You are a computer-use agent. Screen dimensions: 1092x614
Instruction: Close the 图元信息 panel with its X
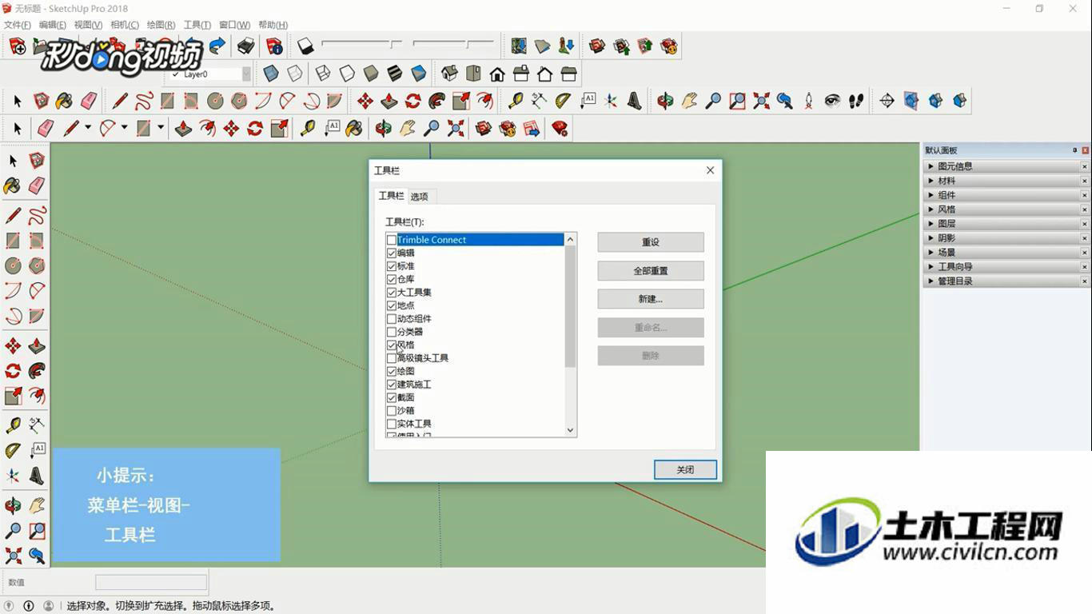click(x=1085, y=166)
